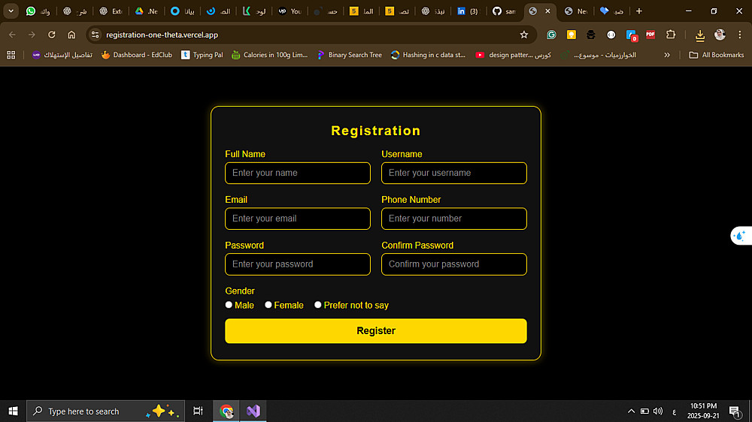Click the Password input field

(297, 264)
